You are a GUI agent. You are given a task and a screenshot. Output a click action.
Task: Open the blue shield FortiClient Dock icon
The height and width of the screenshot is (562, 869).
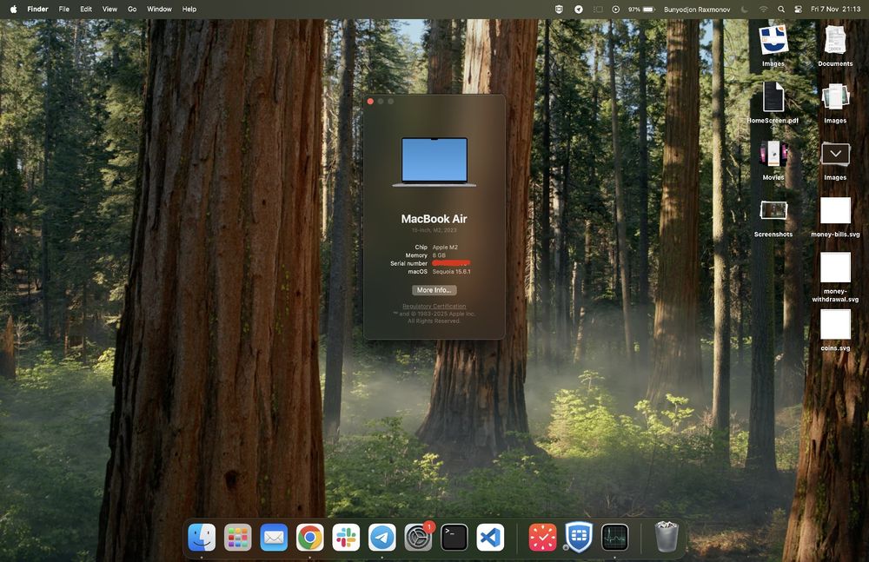pyautogui.click(x=579, y=537)
